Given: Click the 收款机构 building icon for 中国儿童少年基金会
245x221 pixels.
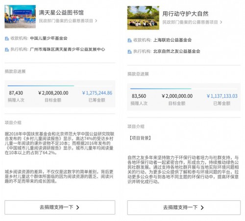Looking at the screenshot, I should [x=7, y=38].
